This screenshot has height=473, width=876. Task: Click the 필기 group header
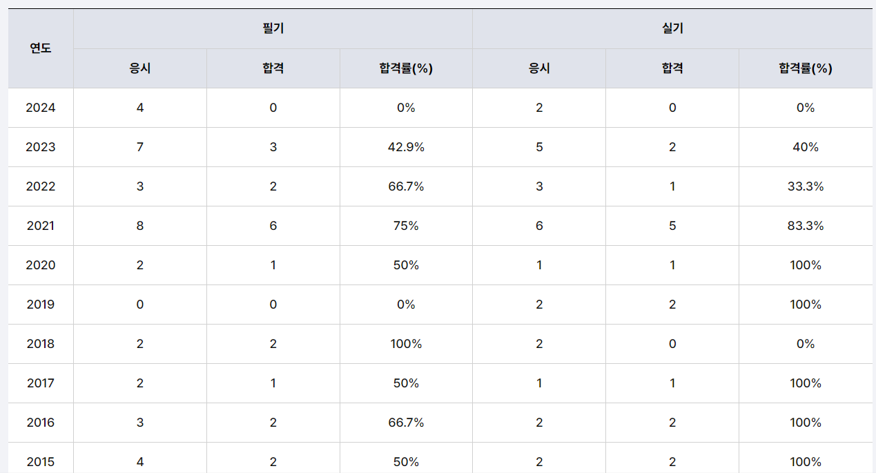[273, 29]
